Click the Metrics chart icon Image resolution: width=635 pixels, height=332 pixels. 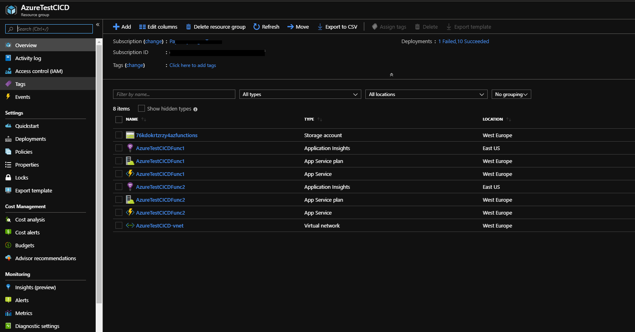pos(8,313)
